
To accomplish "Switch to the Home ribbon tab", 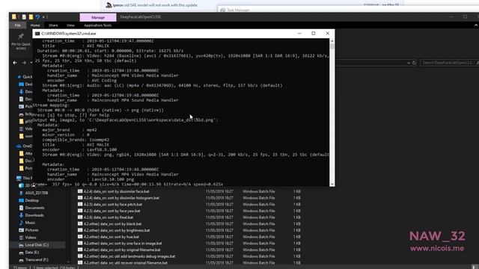I will coord(35,25).
